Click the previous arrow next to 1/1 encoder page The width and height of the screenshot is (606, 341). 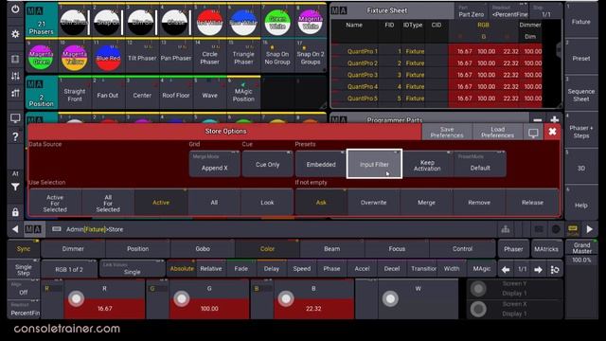point(506,269)
